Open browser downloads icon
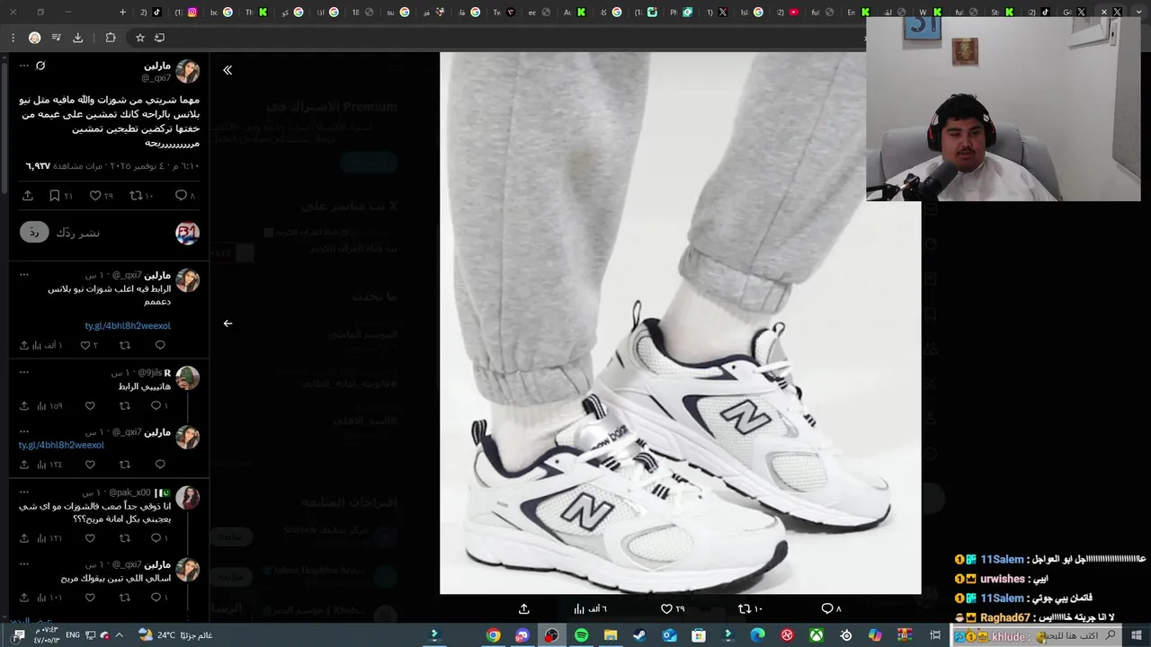This screenshot has width=1151, height=647. point(77,38)
